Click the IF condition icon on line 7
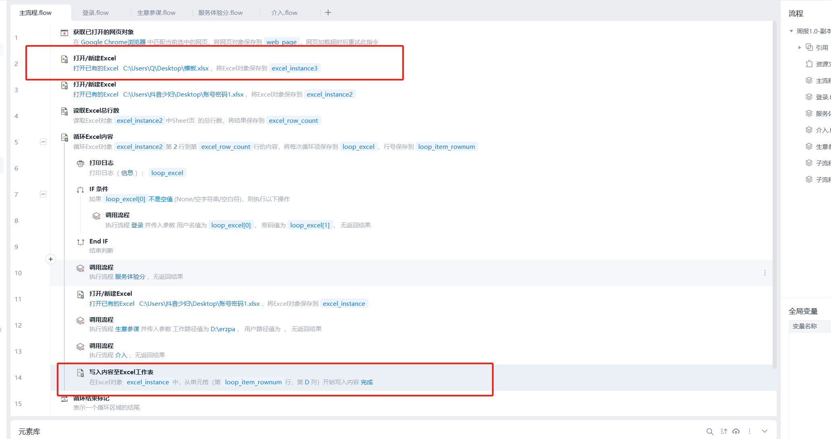The image size is (831, 439). point(81,190)
